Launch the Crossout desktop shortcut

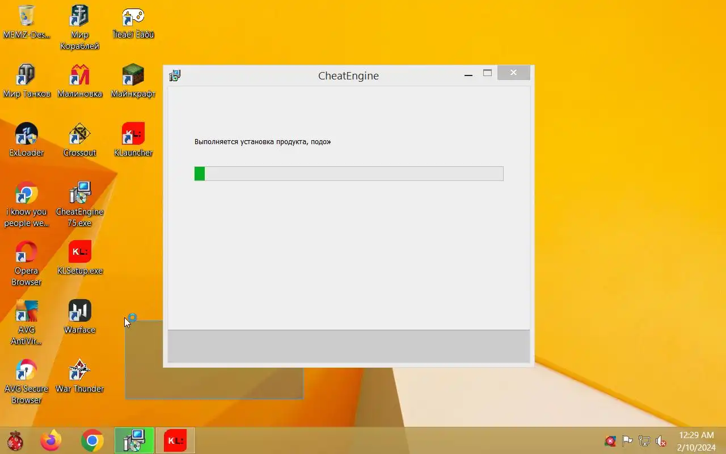[79, 140]
